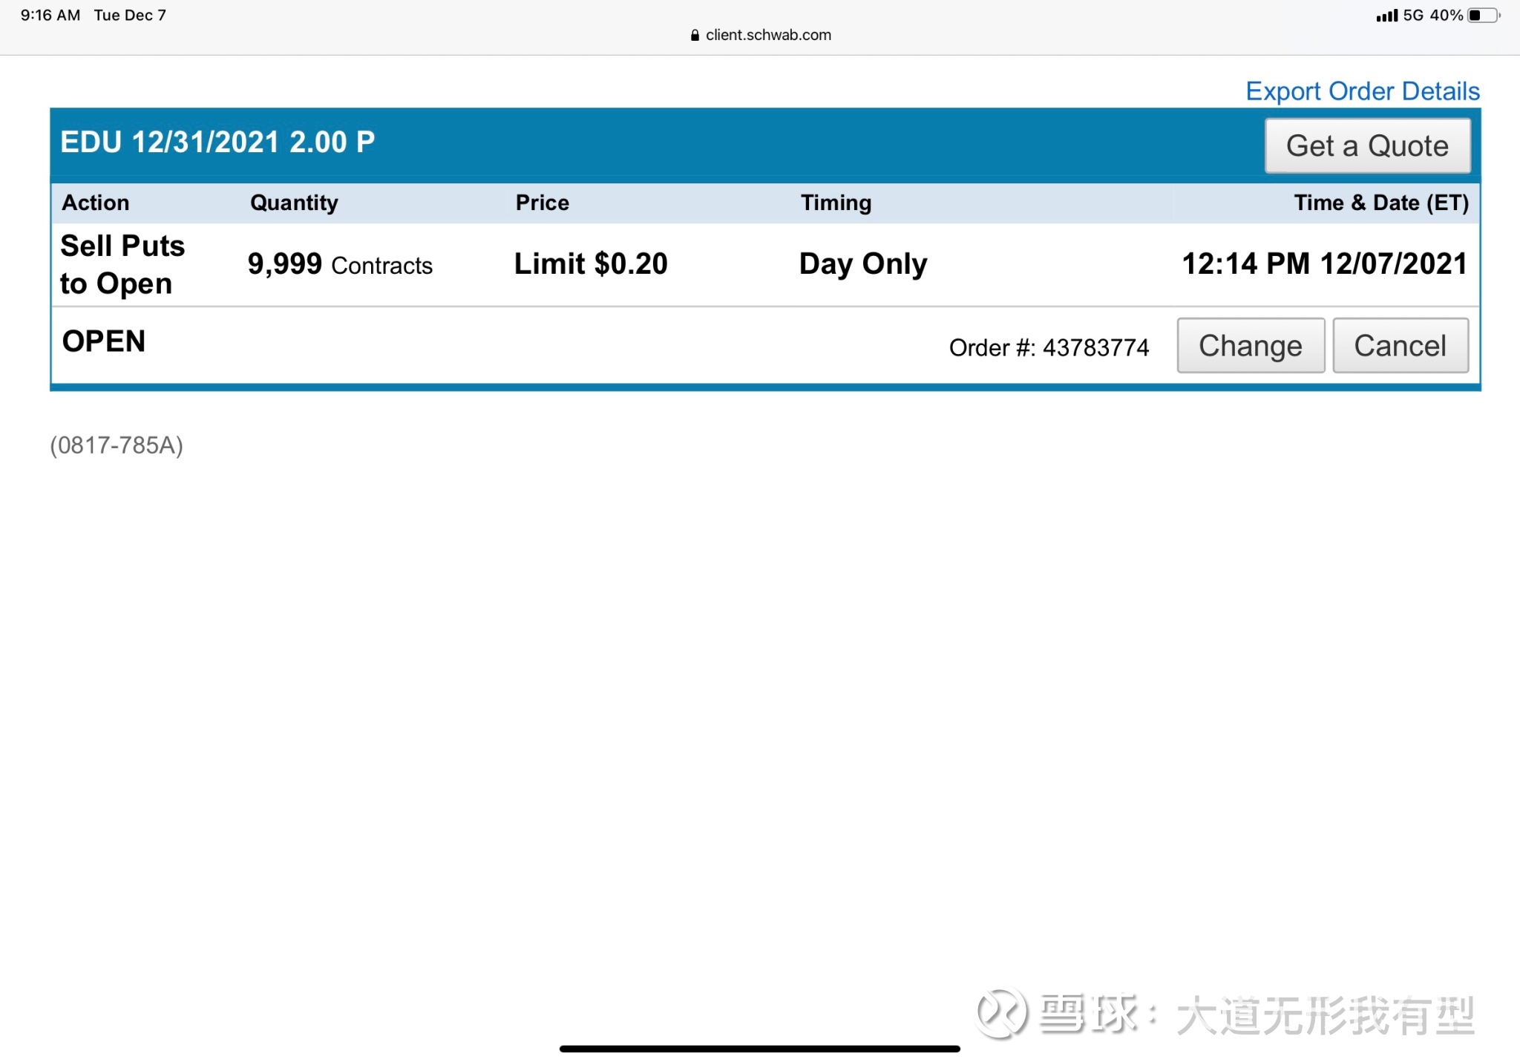Tap the battery icon in status bar
1520x1062 pixels.
(x=1482, y=16)
